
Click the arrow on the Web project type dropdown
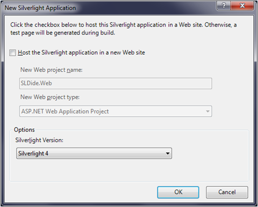208,111
